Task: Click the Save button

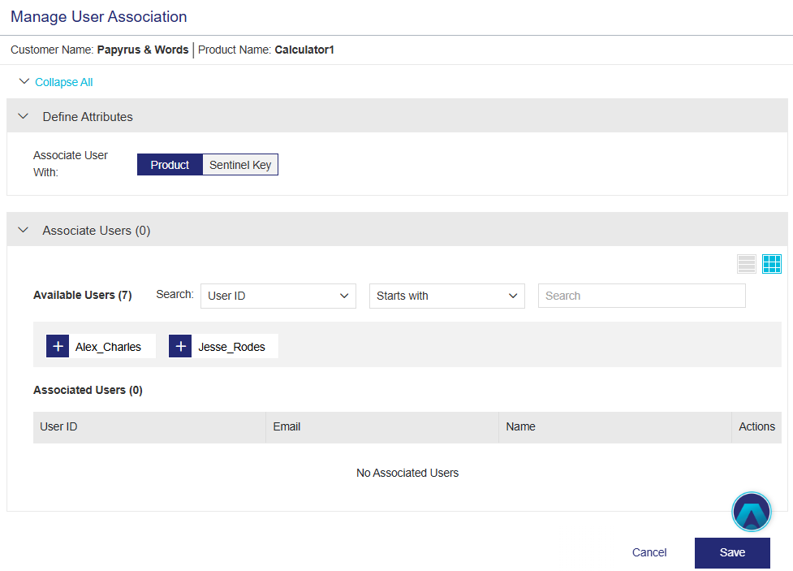Action: pos(732,552)
